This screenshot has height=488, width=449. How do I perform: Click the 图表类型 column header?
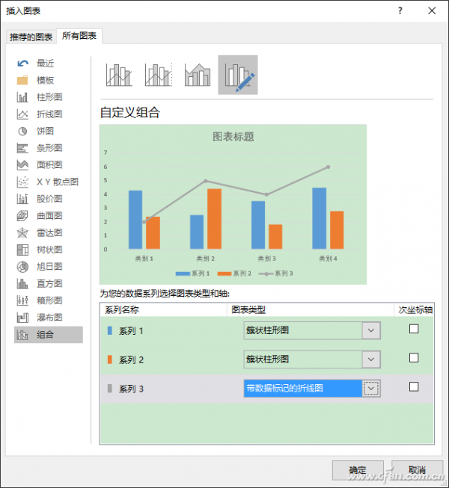[248, 310]
